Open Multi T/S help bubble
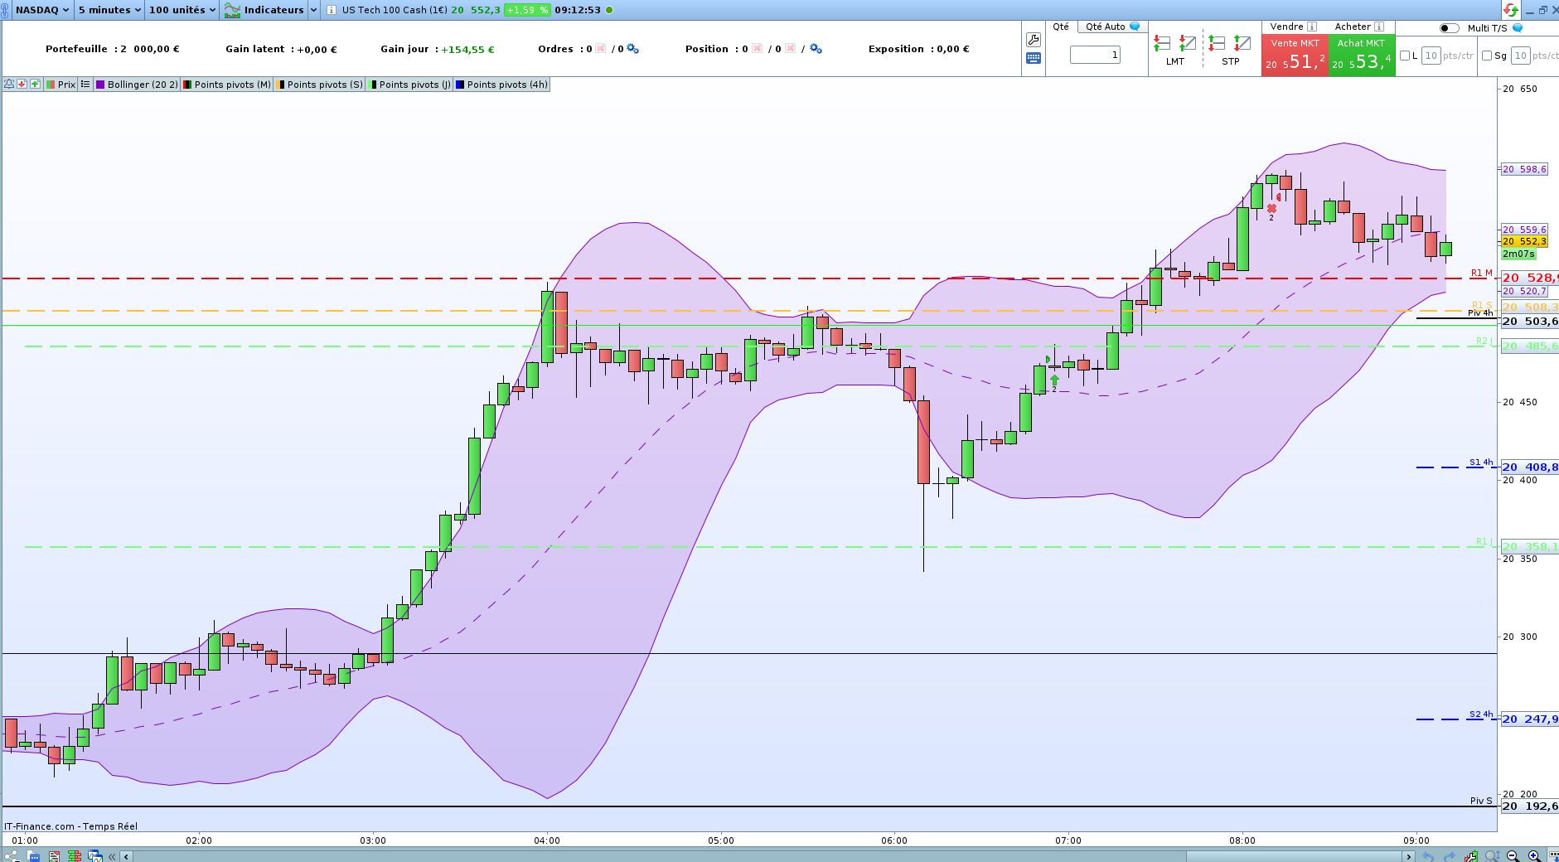 1518,27
